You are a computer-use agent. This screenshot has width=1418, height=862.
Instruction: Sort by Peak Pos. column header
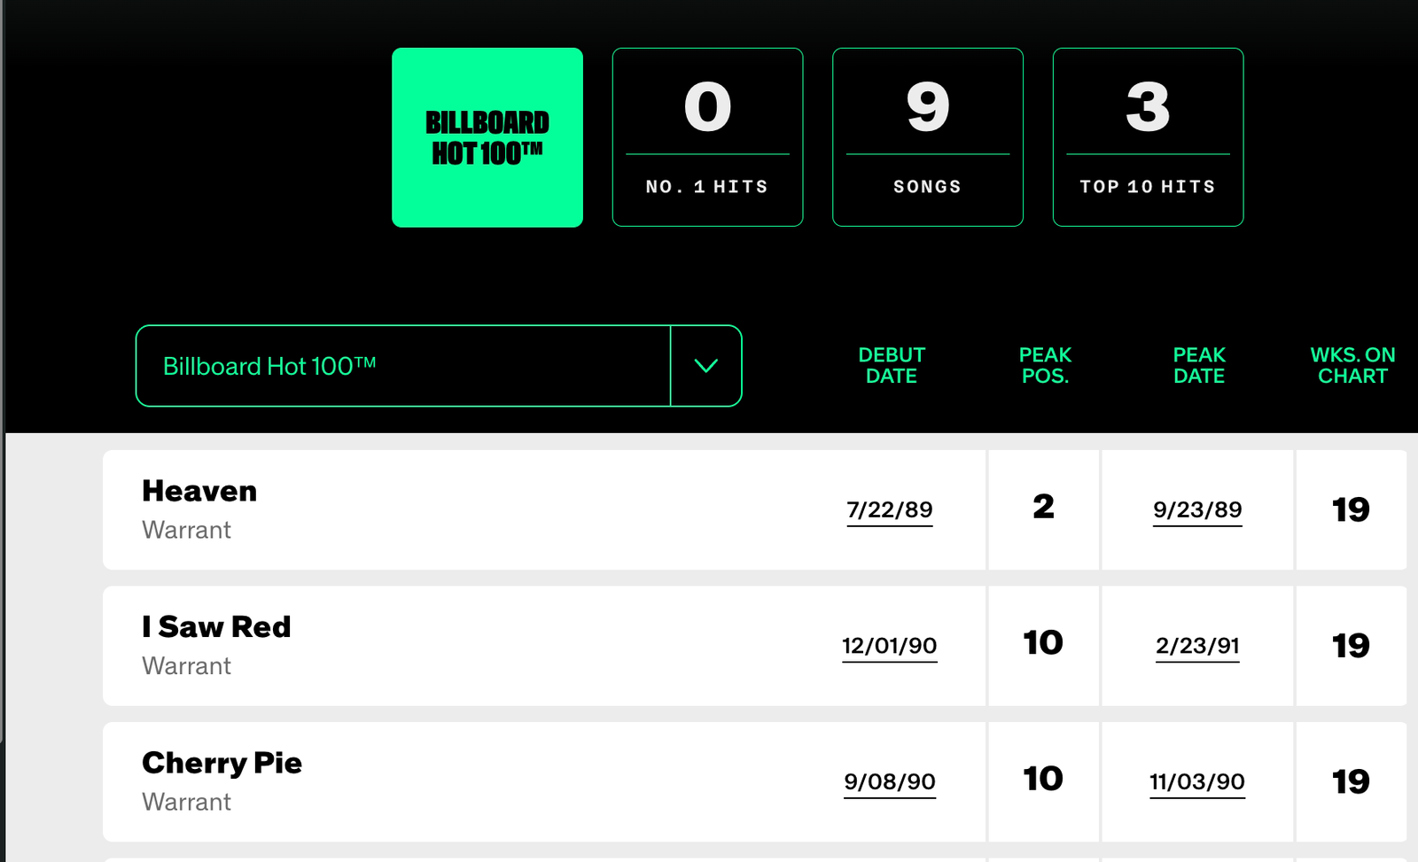click(x=1045, y=365)
